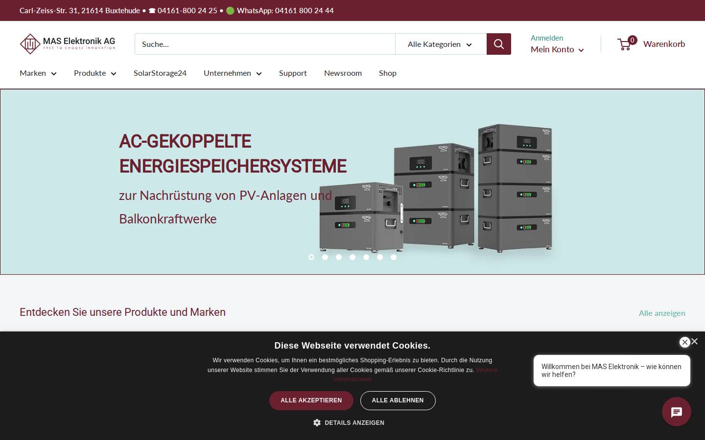
Task: Click the MAS Elektronik AG logo
Action: pos(68,44)
